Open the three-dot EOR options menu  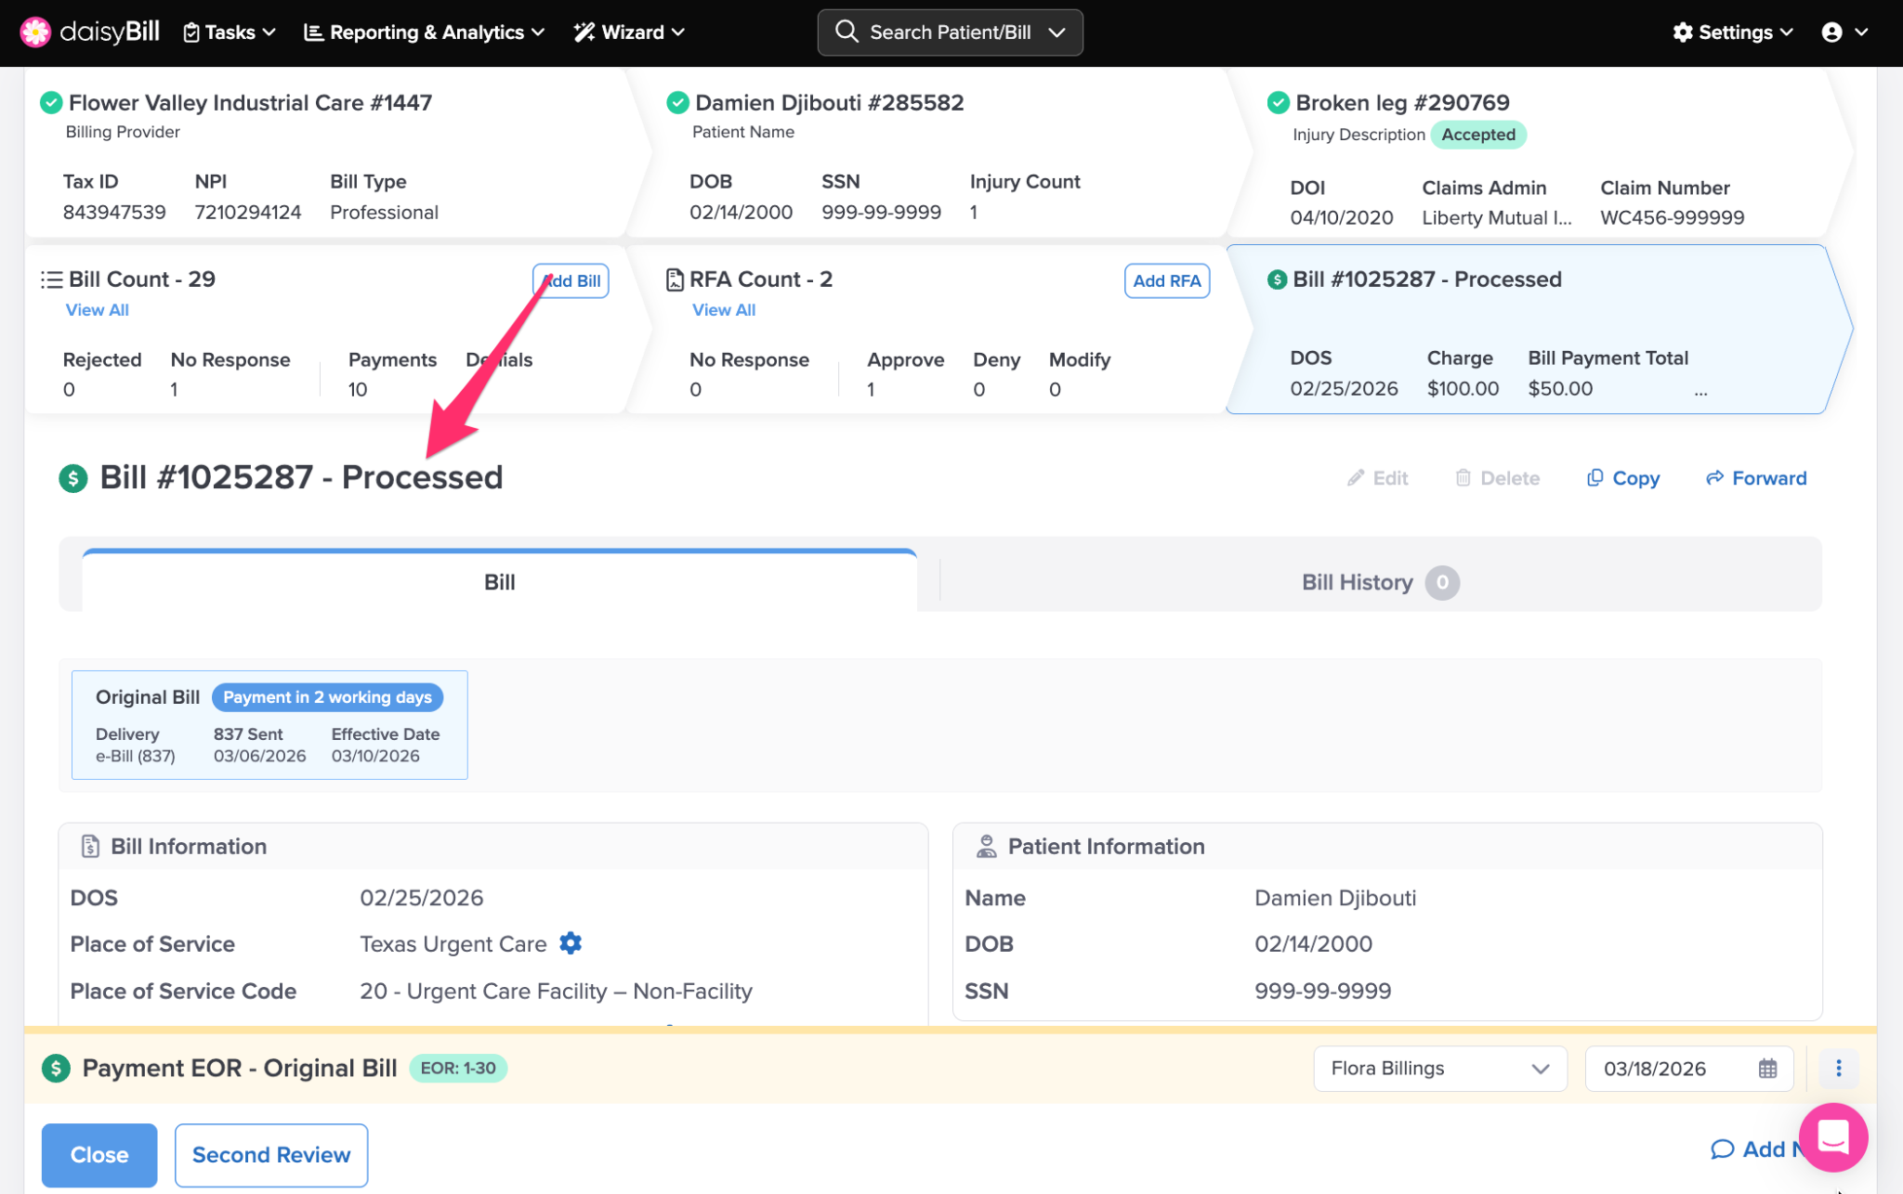(x=1838, y=1069)
